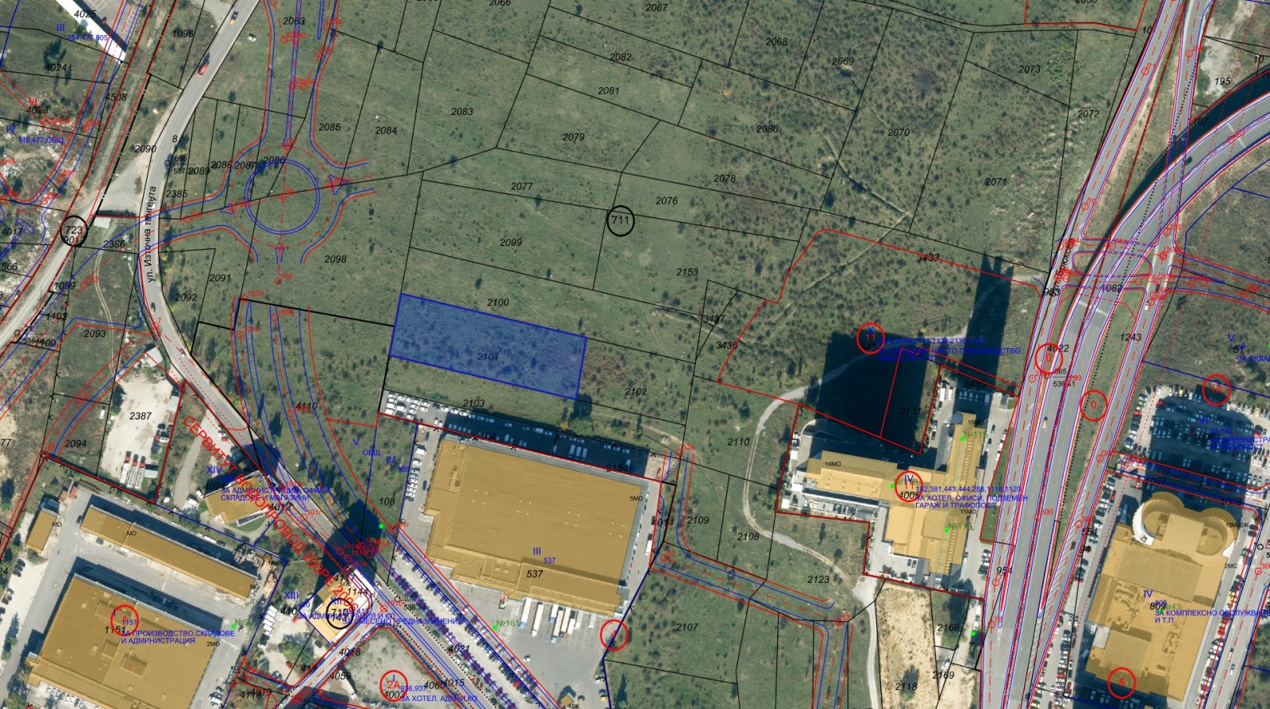1270x709 pixels.
Task: Click on parcel 2099
Action: (x=510, y=242)
